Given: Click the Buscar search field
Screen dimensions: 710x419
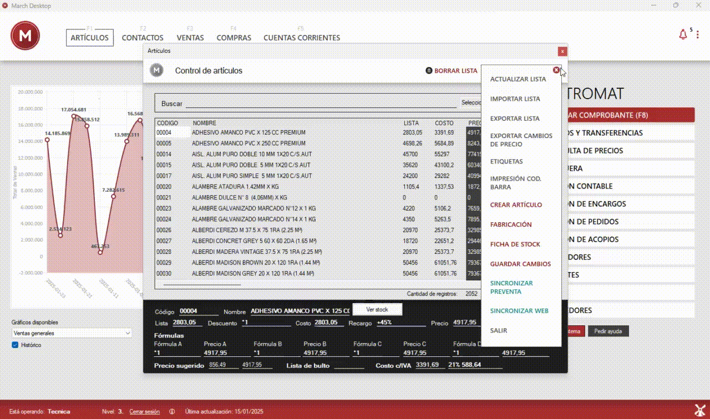Looking at the screenshot, I should [321, 103].
